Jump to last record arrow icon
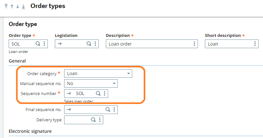This screenshot has height=138, width=263. coord(23,6)
